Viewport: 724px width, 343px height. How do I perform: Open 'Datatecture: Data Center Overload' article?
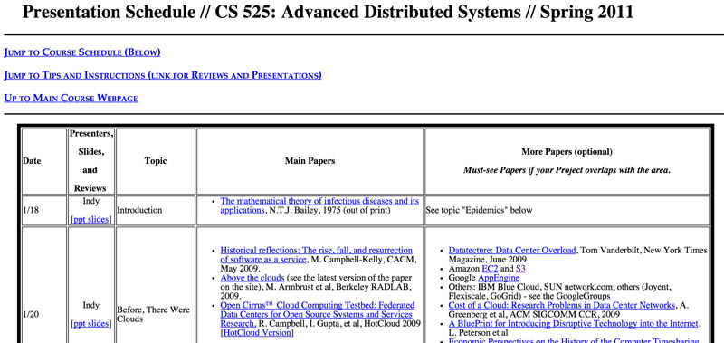click(x=512, y=250)
